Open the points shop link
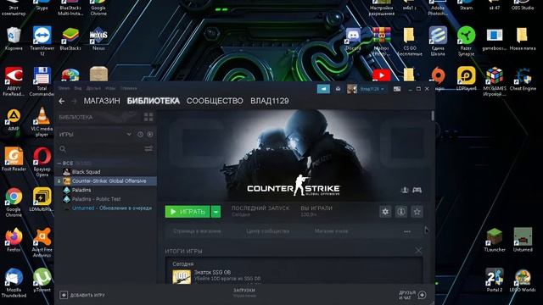The width and height of the screenshot is (543, 305). (331, 231)
